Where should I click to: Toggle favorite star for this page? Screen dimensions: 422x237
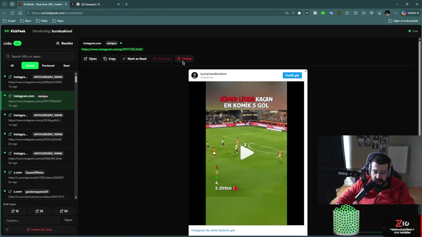[299, 13]
